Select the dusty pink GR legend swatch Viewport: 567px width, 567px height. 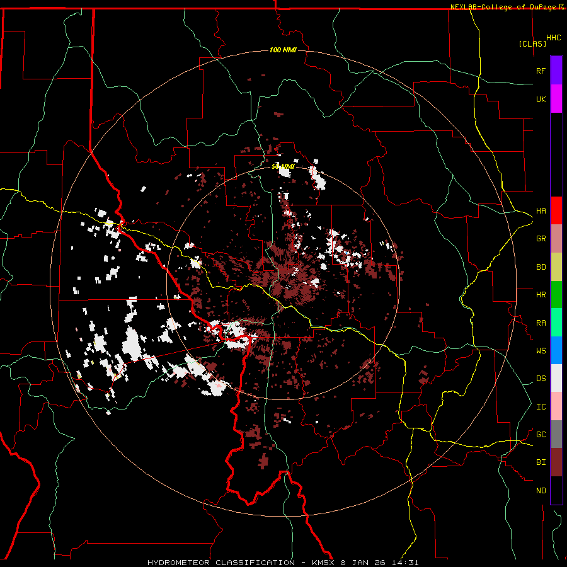tap(556, 239)
